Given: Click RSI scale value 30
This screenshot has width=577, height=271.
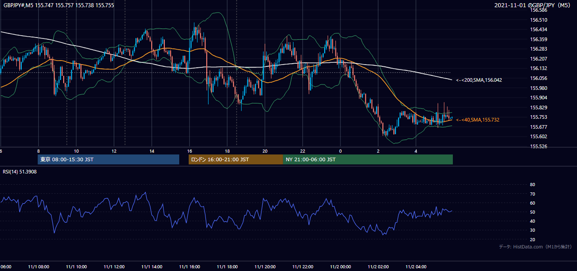Looking at the screenshot, I should coord(532,230).
